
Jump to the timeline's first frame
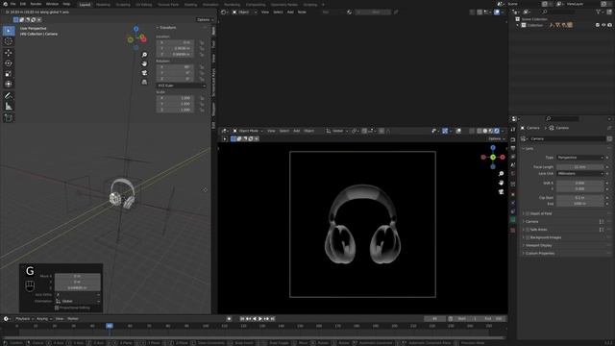(242, 319)
